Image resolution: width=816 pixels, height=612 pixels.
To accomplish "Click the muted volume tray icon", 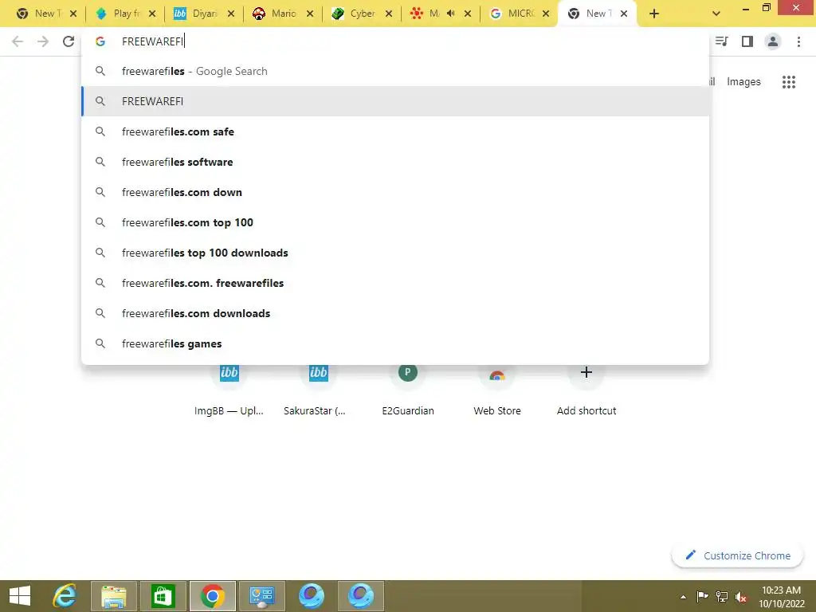I will coord(741,597).
